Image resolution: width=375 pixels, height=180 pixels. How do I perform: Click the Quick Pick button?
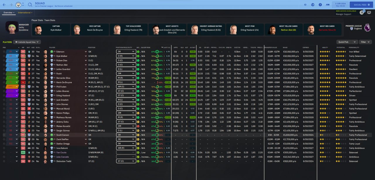click(x=344, y=42)
